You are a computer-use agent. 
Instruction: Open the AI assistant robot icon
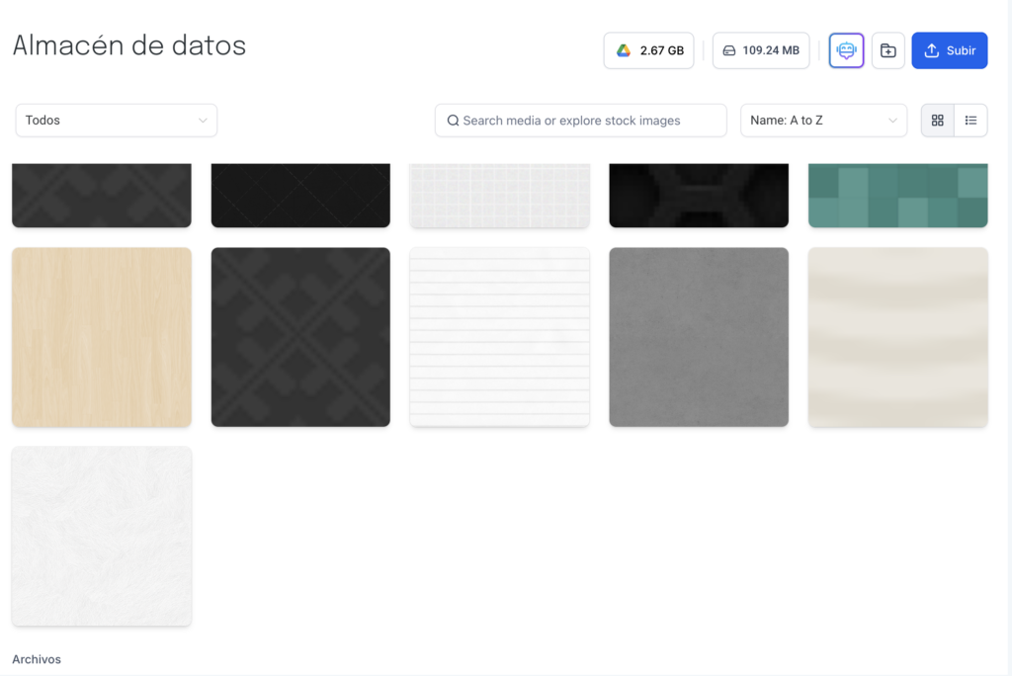tap(846, 50)
